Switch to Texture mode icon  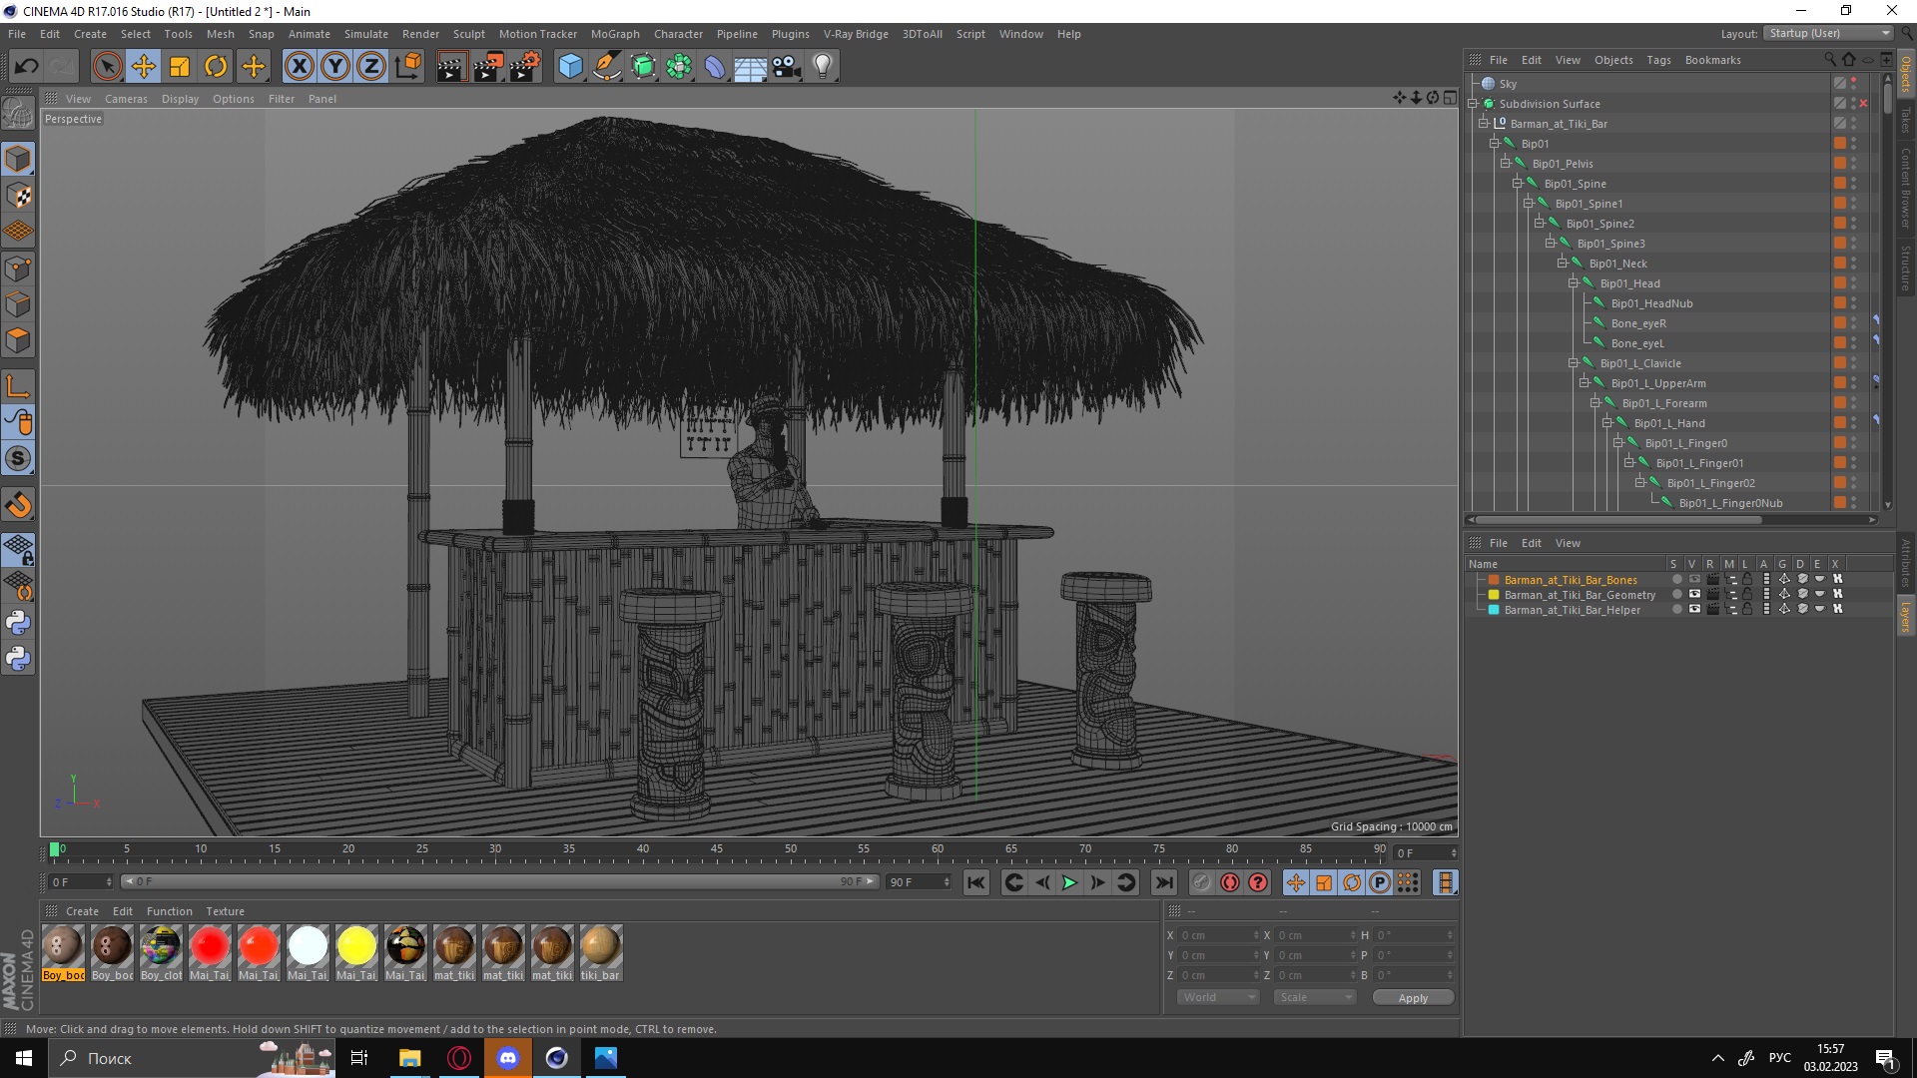tap(18, 196)
